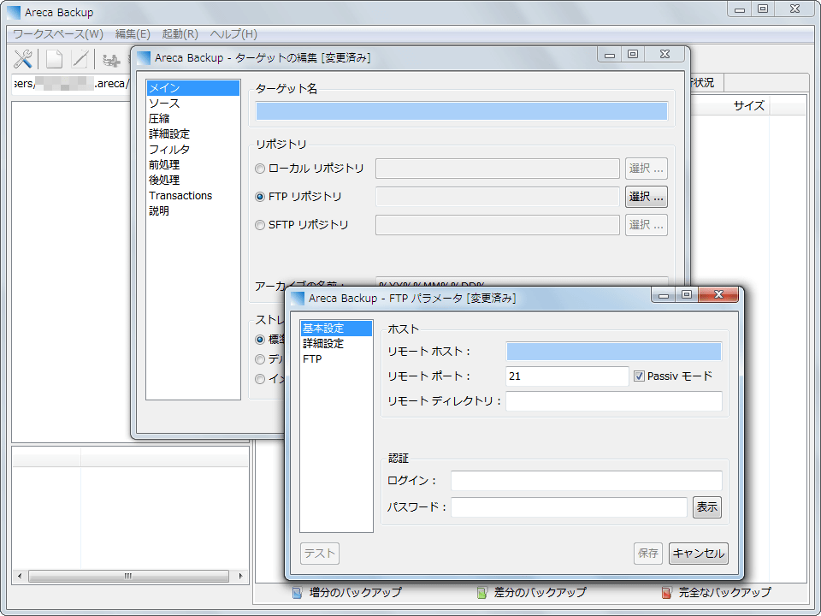Image resolution: width=821 pixels, height=616 pixels.
Task: Click the green differential backup legend icon
Action: tap(482, 592)
